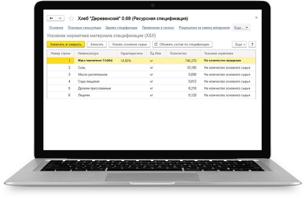Switch to Плановые калькуляции
Viewport: 304px width, 198px height.
84,28
